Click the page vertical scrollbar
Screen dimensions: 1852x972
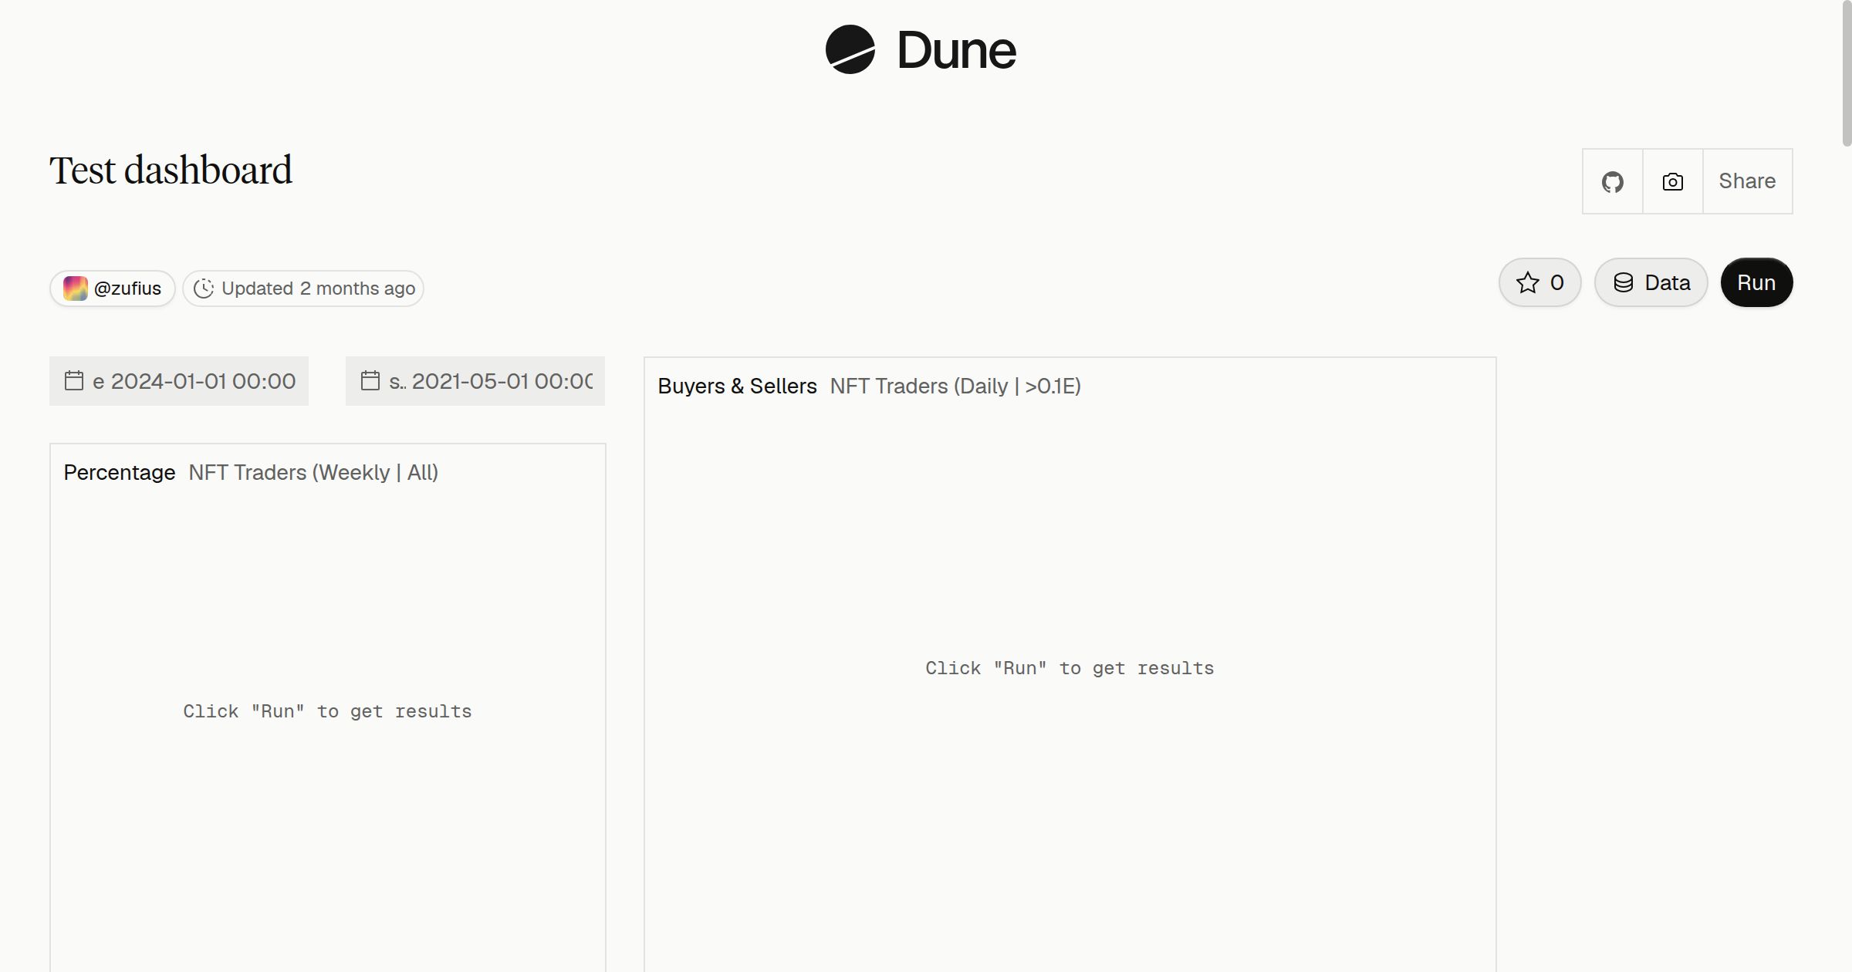[x=1847, y=73]
